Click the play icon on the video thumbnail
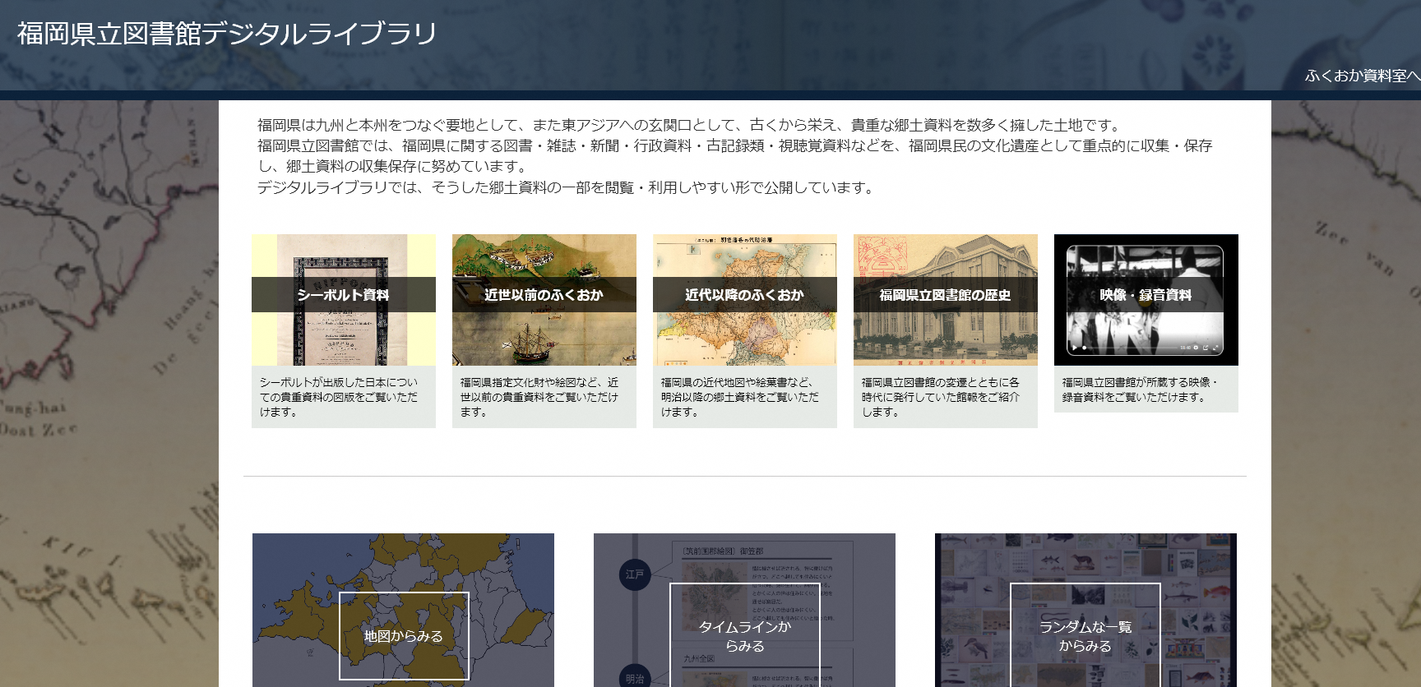This screenshot has height=687, width=1421. click(1075, 348)
